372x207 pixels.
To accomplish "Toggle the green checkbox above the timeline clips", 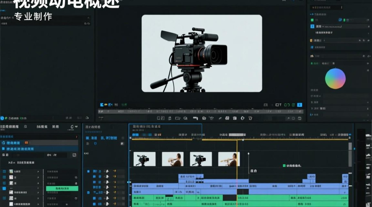I will (x=284, y=166).
